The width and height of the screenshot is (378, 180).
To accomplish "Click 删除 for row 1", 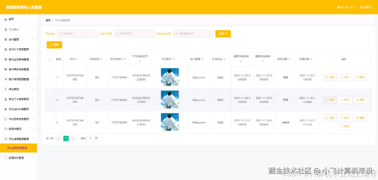I will click(x=360, y=77).
